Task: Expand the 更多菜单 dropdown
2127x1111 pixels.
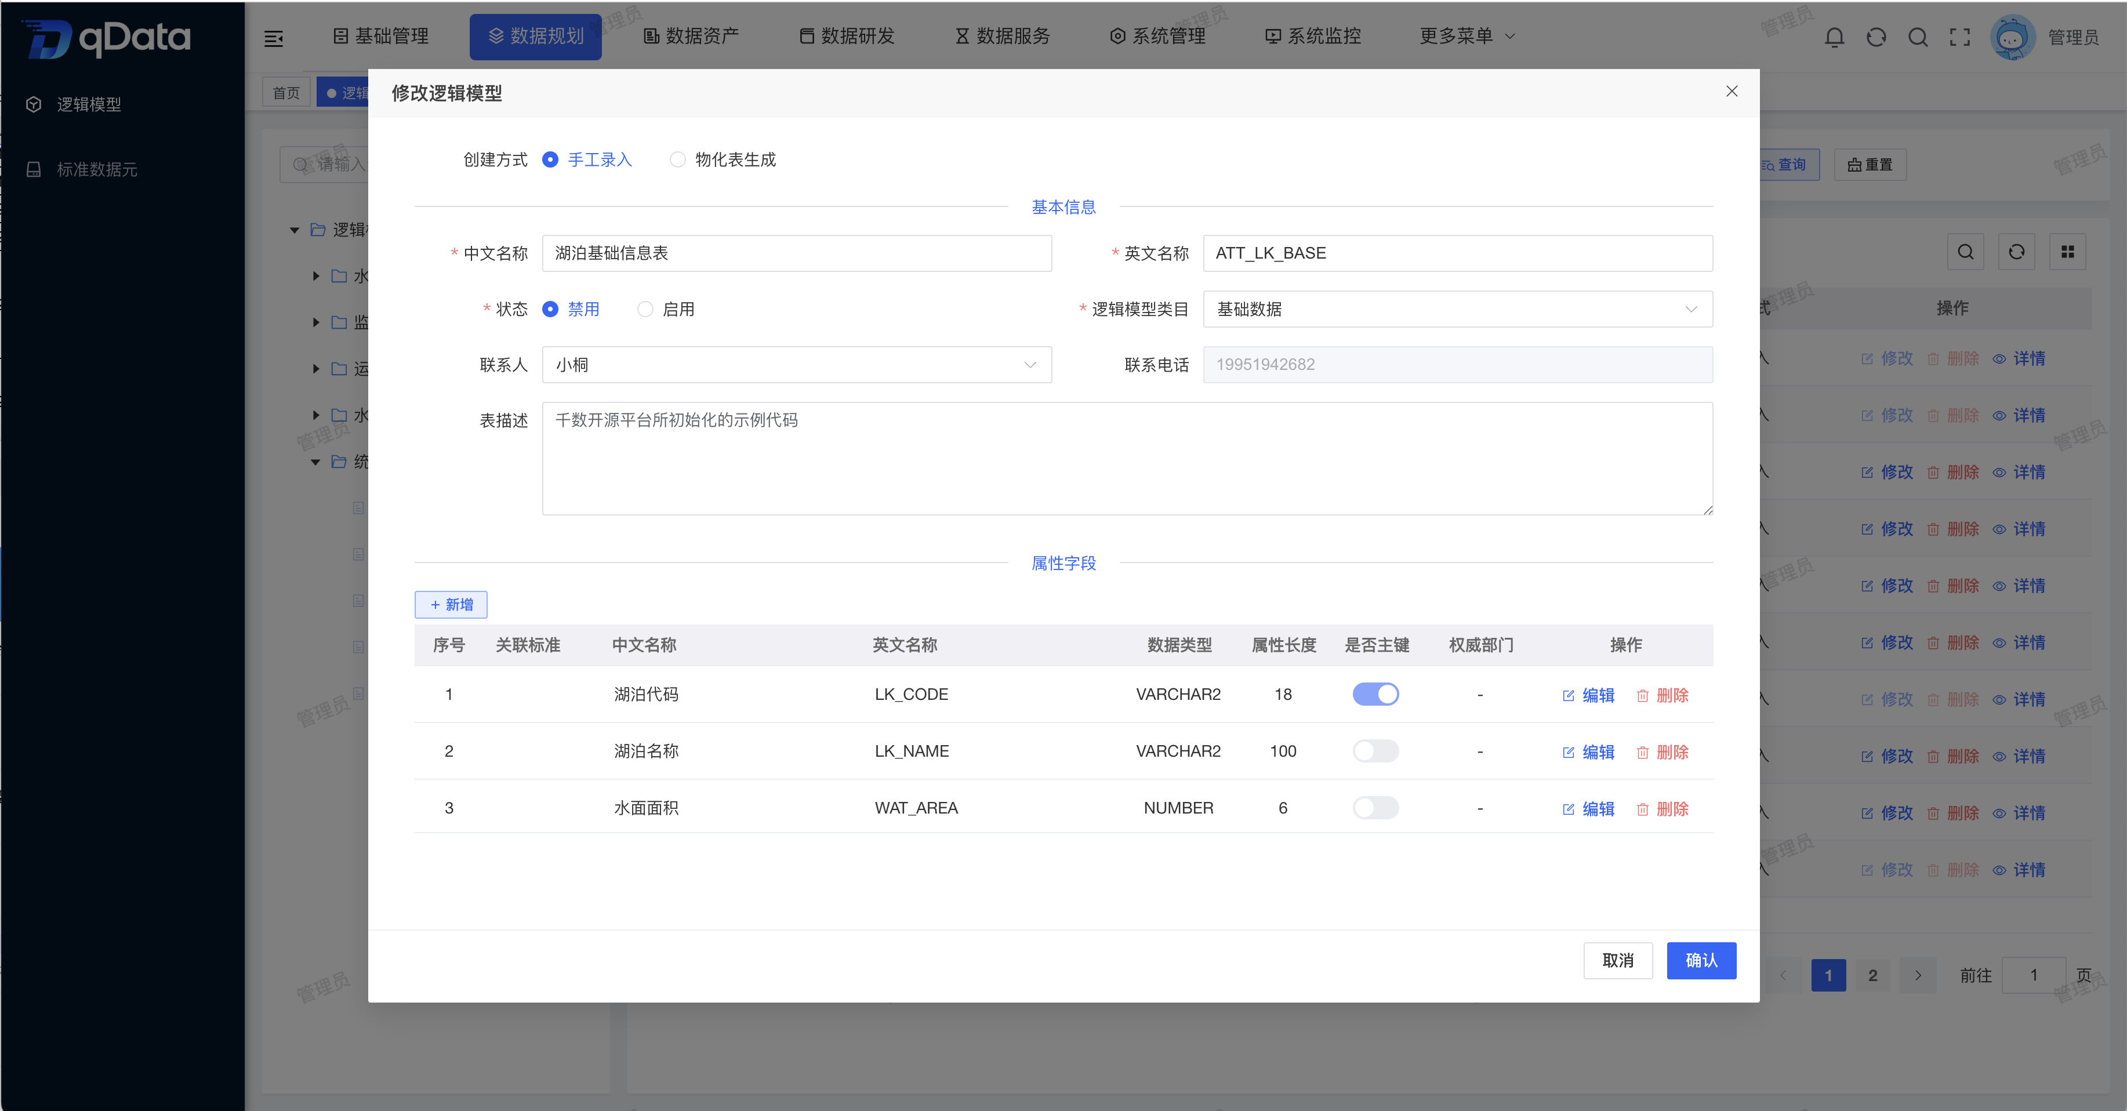Action: click(1467, 37)
